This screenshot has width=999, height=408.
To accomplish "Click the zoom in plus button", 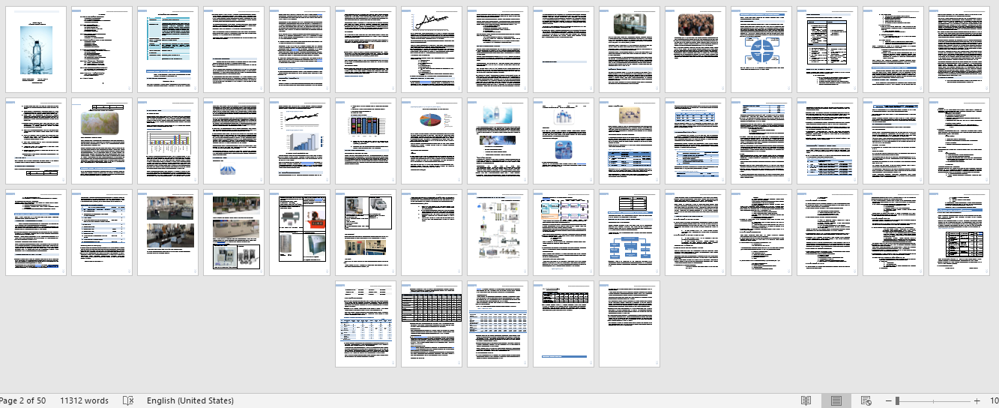I will pyautogui.click(x=977, y=400).
